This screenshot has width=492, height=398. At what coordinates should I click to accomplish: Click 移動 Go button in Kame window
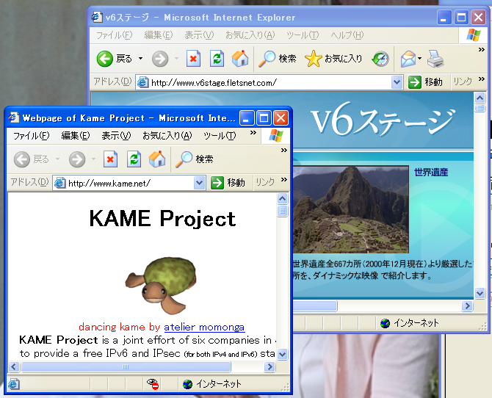pos(228,182)
